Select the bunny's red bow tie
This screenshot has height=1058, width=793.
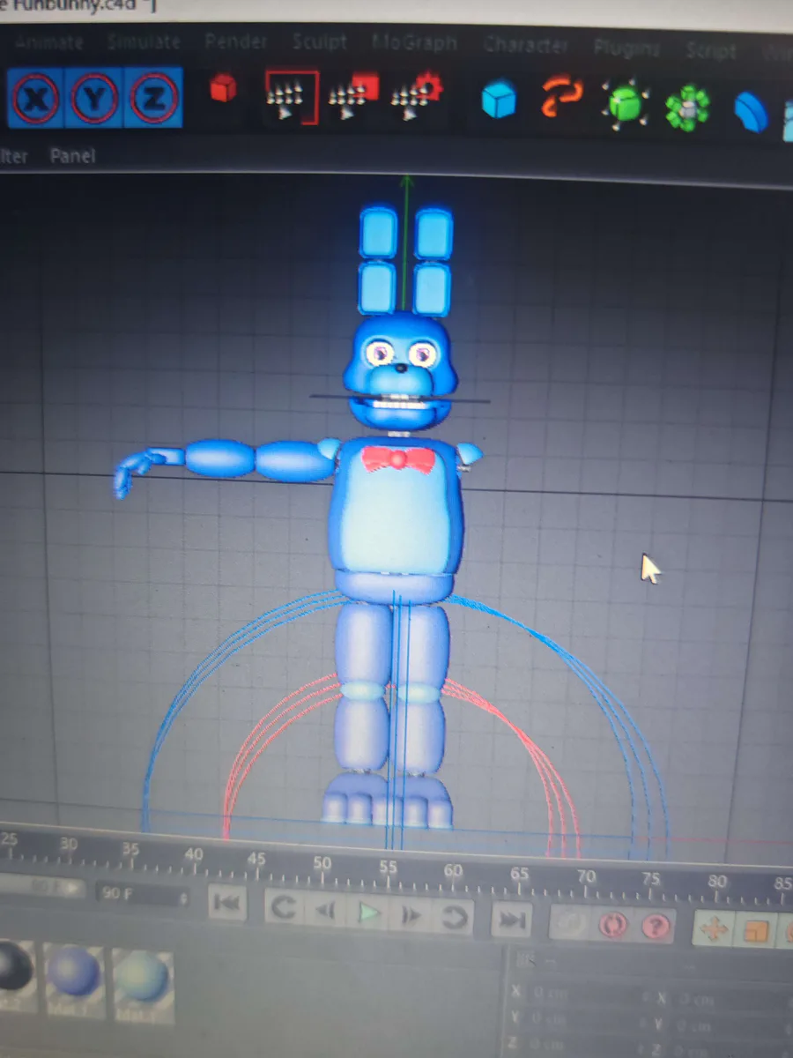pyautogui.click(x=399, y=458)
